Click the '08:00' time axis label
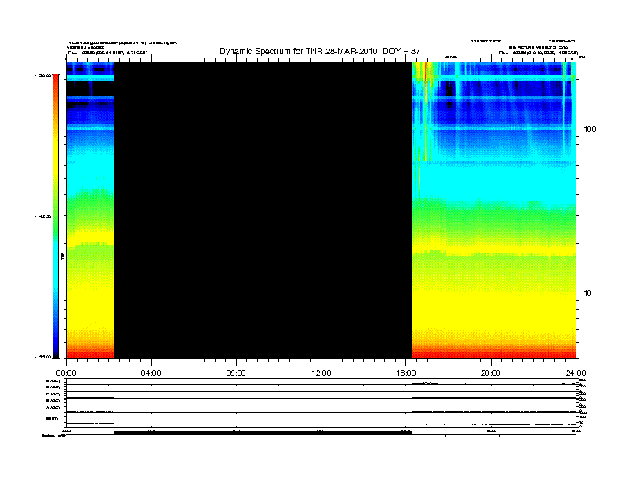This screenshot has height=480, width=621. point(236,373)
